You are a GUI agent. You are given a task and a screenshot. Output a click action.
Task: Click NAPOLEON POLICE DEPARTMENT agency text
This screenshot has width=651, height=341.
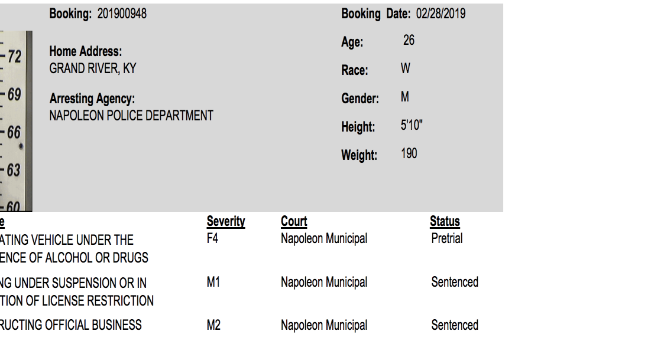point(131,116)
